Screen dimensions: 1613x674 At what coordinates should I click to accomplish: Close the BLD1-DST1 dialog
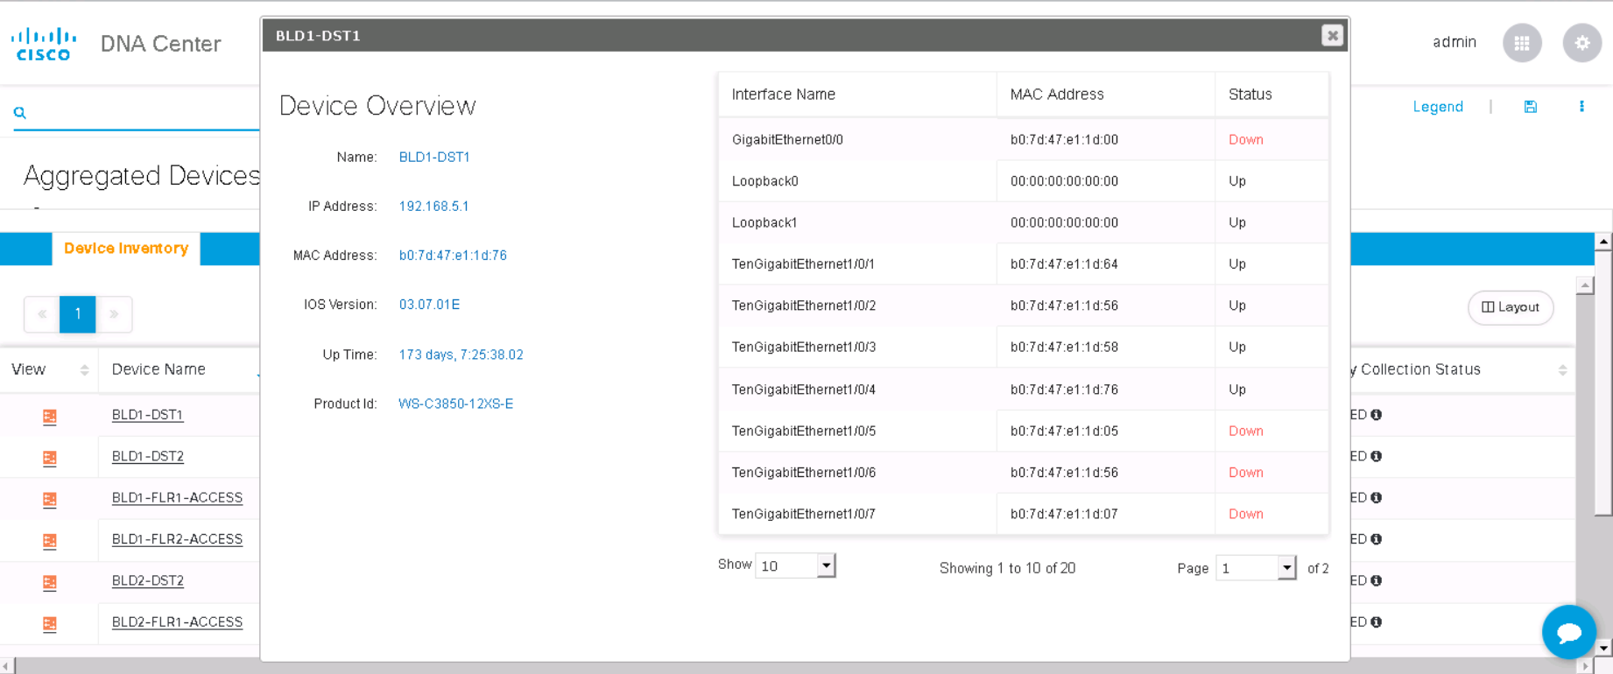click(1332, 35)
